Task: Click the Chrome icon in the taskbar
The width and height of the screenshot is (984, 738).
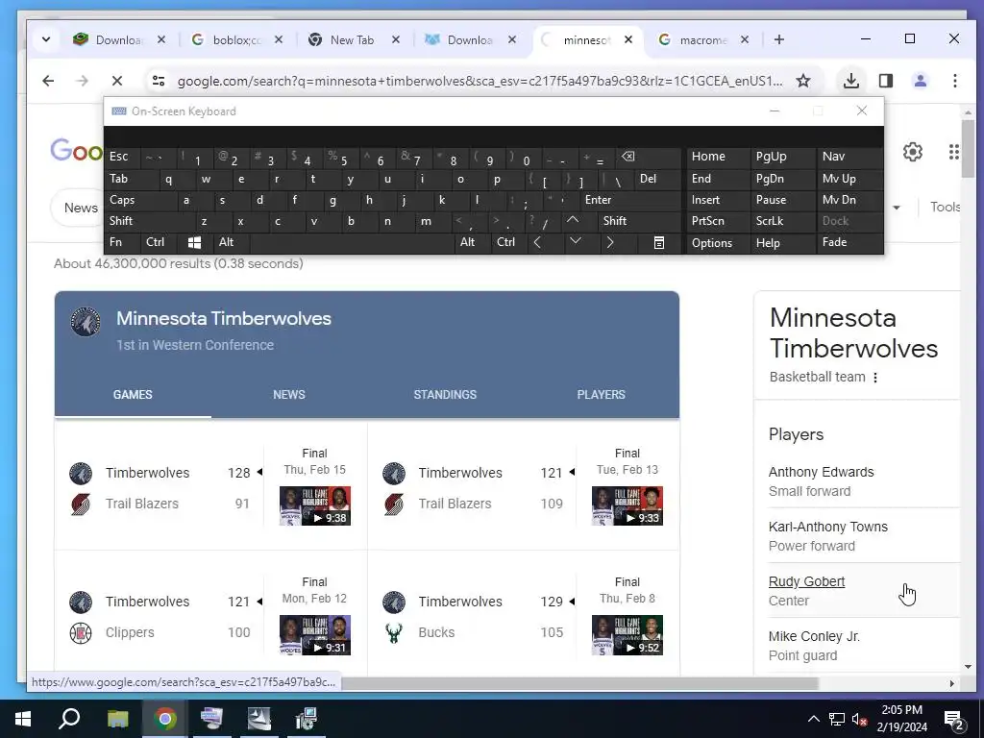Action: tap(164, 719)
